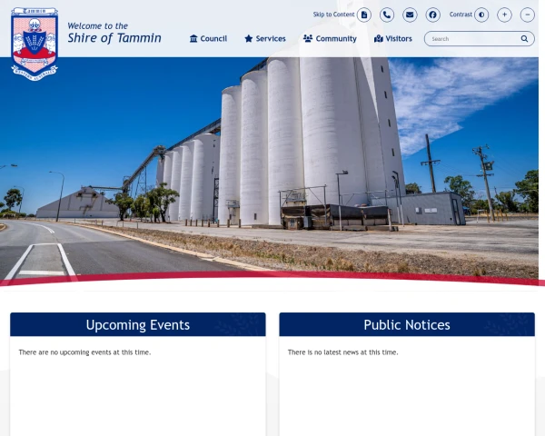The width and height of the screenshot is (545, 436).
Task: Click the document icon beside Skip to Content
Action: click(x=364, y=15)
